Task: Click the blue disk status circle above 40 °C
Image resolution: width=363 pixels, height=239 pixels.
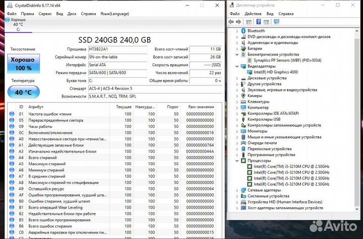Action: coord(8,20)
